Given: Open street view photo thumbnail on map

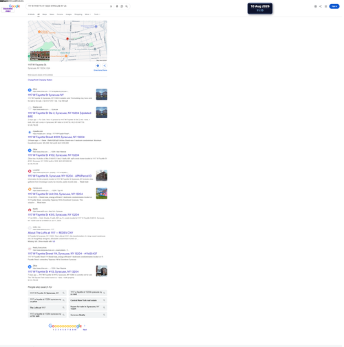Looking at the screenshot, I should (x=40, y=56).
